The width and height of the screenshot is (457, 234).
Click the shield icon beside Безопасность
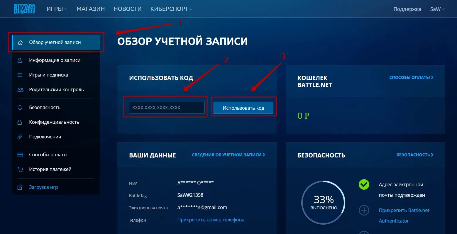pyautogui.click(x=20, y=108)
